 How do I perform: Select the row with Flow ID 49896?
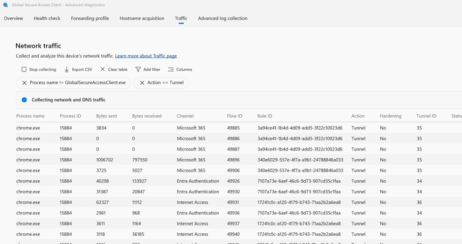coord(234,160)
